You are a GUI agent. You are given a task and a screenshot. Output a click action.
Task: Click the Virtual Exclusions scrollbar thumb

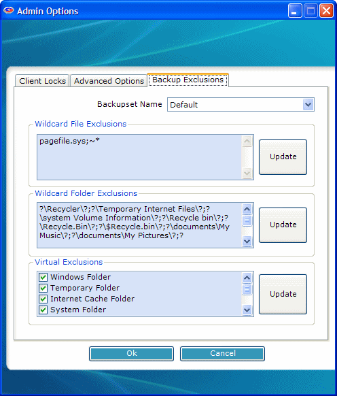pyautogui.click(x=247, y=289)
